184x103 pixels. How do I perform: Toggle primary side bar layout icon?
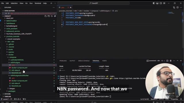(x=154, y=3)
